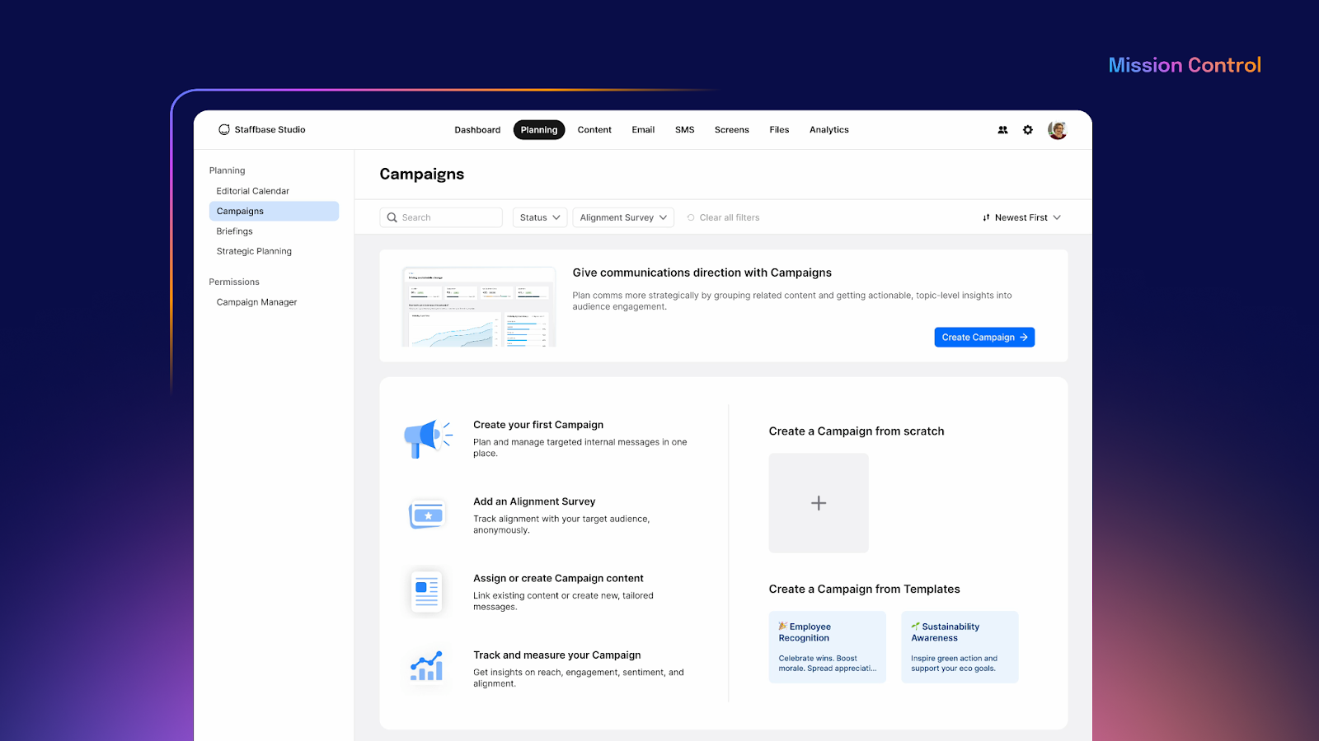Open Editorial Calendar in the sidebar
Viewport: 1319px width, 741px height.
(x=253, y=191)
